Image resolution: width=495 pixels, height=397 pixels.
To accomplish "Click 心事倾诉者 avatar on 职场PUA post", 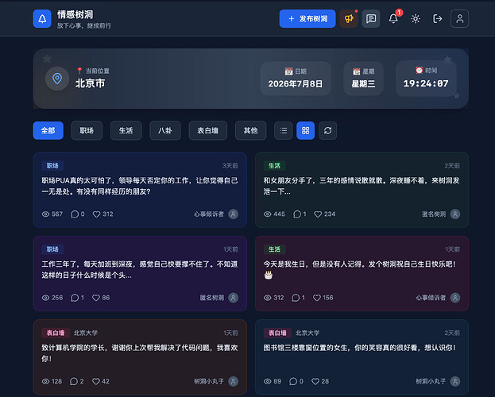I will pos(234,214).
